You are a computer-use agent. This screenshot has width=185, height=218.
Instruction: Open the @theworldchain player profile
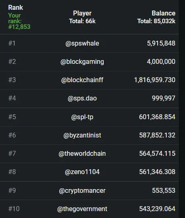coord(82,154)
